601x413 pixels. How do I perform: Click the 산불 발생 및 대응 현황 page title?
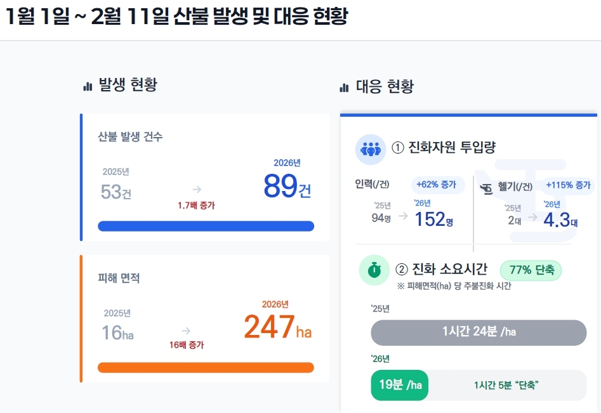[x=176, y=16]
